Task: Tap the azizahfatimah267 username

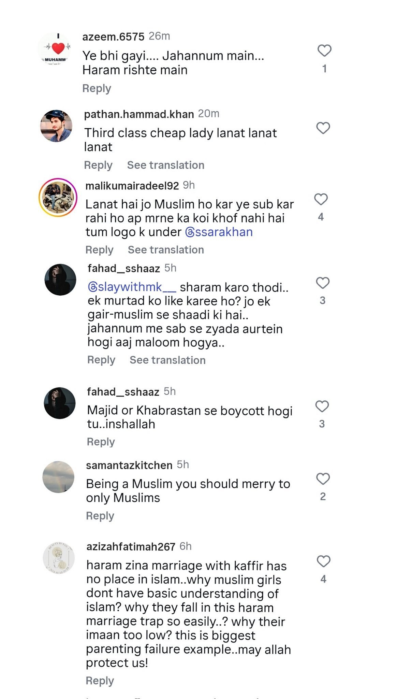Action: click(x=131, y=547)
